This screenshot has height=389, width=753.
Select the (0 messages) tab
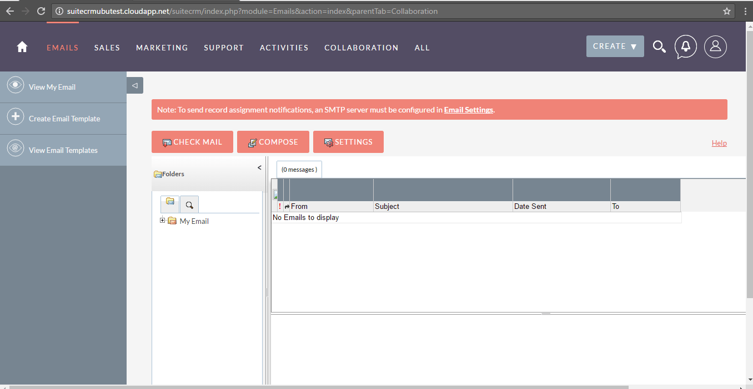tap(299, 170)
